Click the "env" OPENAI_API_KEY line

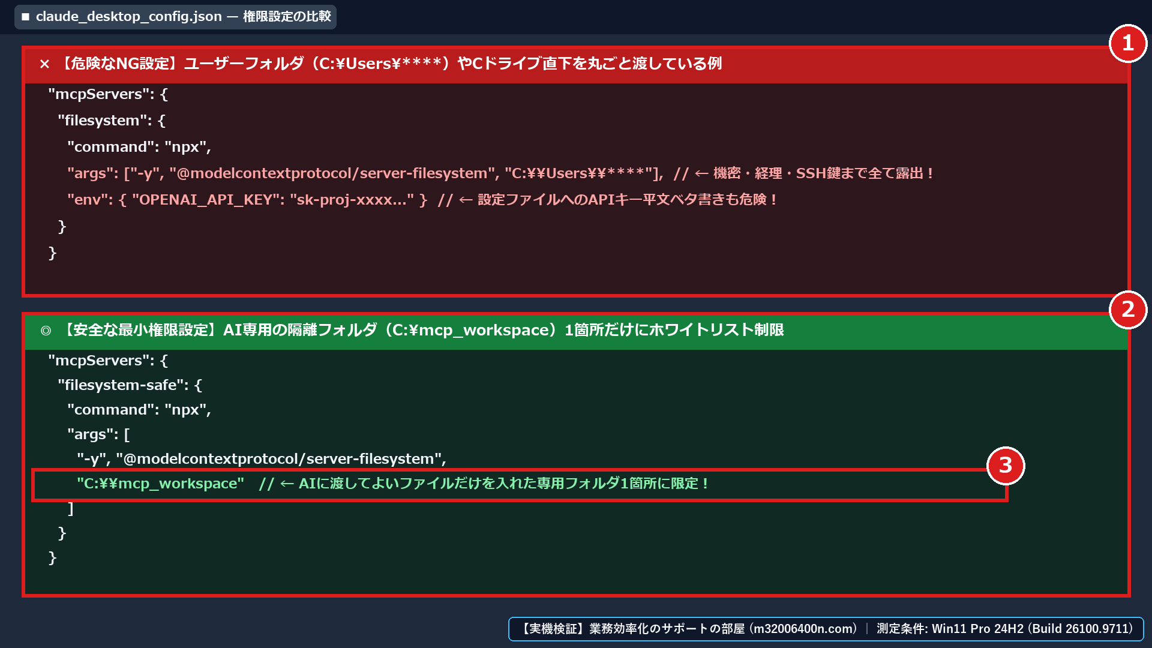(422, 200)
